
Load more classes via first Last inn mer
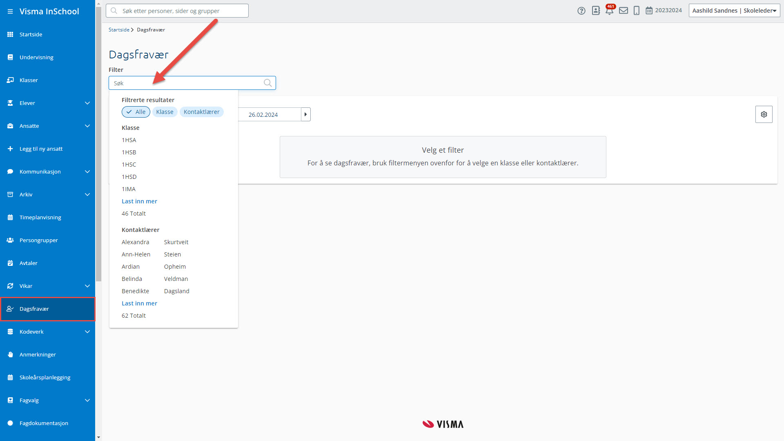pos(139,201)
